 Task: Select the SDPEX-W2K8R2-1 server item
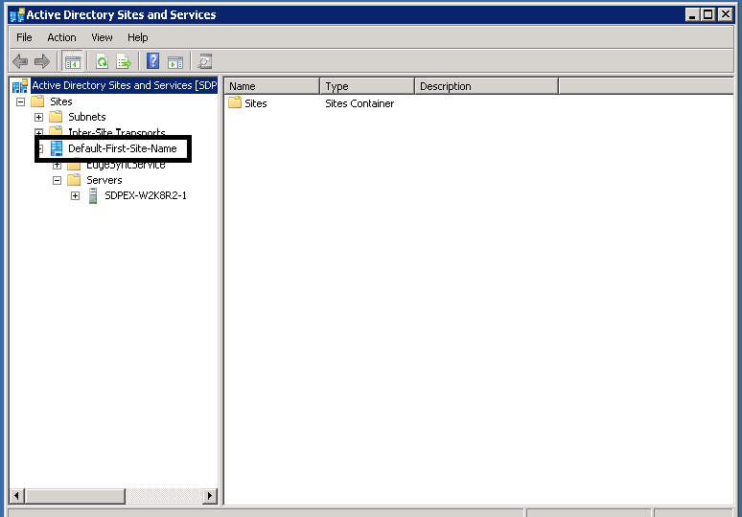click(x=146, y=195)
